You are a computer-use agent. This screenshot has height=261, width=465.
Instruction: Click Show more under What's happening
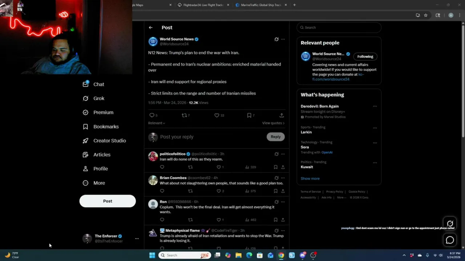310,178
